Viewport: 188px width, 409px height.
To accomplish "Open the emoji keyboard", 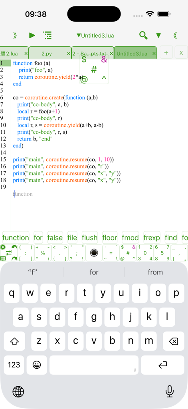I will click(x=37, y=365).
